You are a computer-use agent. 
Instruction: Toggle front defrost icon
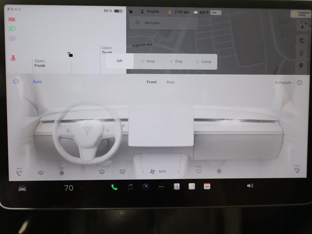102,172
